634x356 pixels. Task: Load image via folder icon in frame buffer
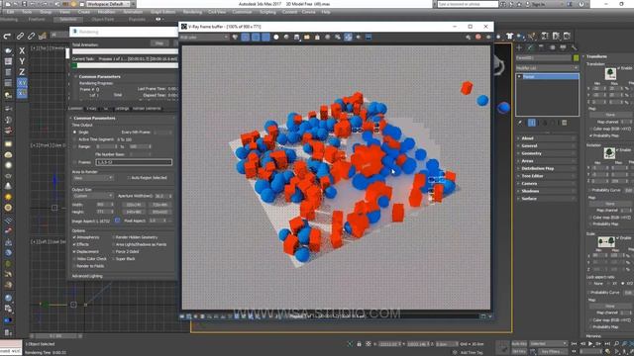coord(307,38)
